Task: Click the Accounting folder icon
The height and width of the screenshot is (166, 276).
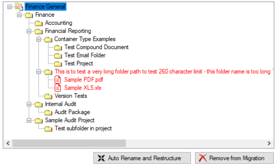Action: click(x=39, y=23)
